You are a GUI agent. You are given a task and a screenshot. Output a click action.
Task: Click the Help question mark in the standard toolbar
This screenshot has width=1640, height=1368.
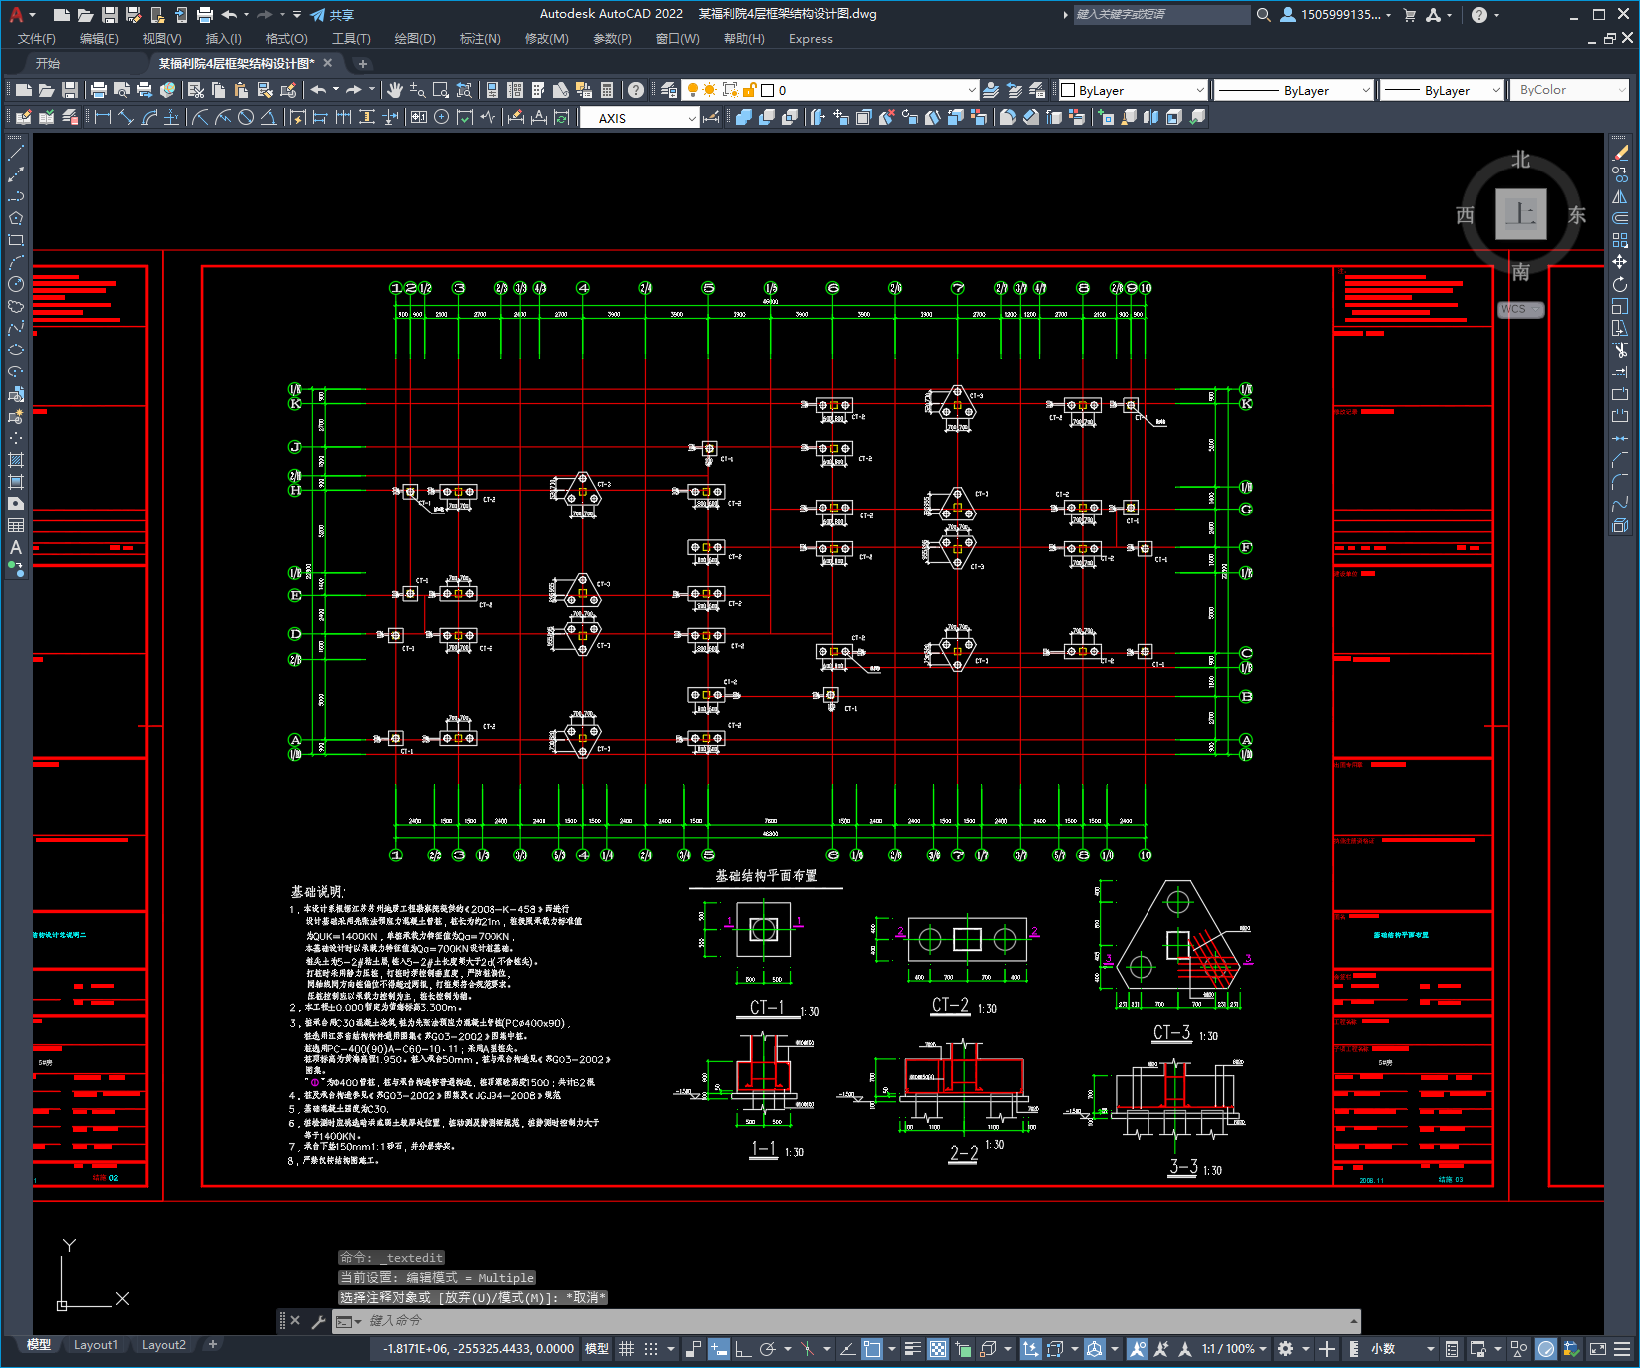[636, 90]
